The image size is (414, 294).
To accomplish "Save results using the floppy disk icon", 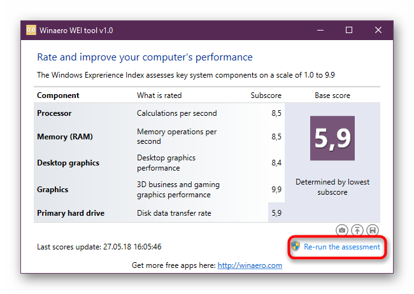I will point(373,230).
